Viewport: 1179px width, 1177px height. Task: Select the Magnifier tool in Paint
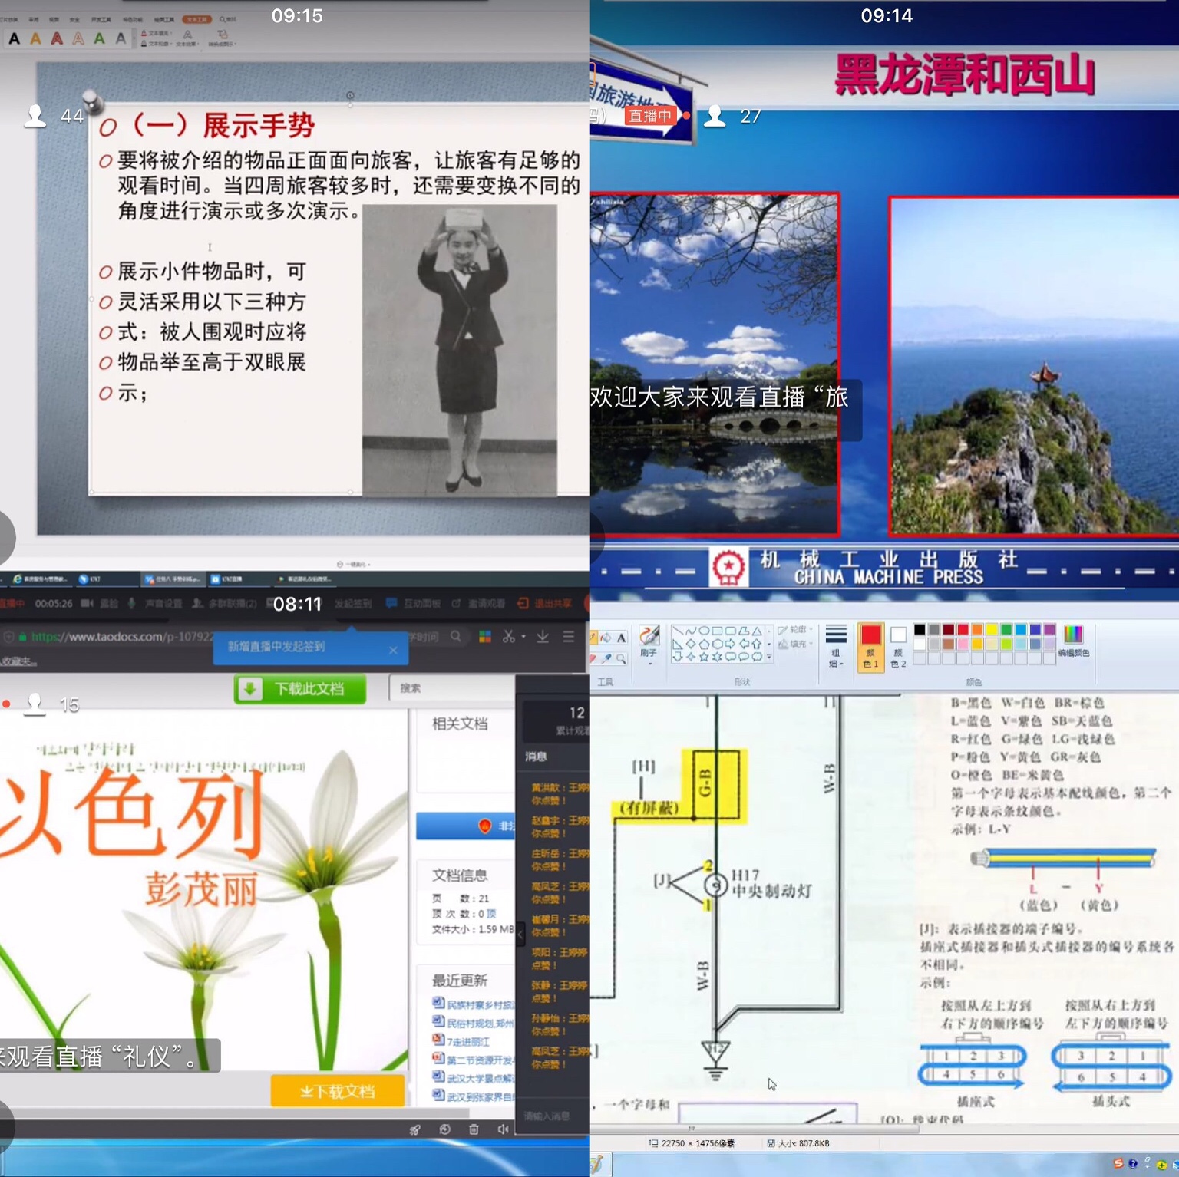tap(621, 658)
